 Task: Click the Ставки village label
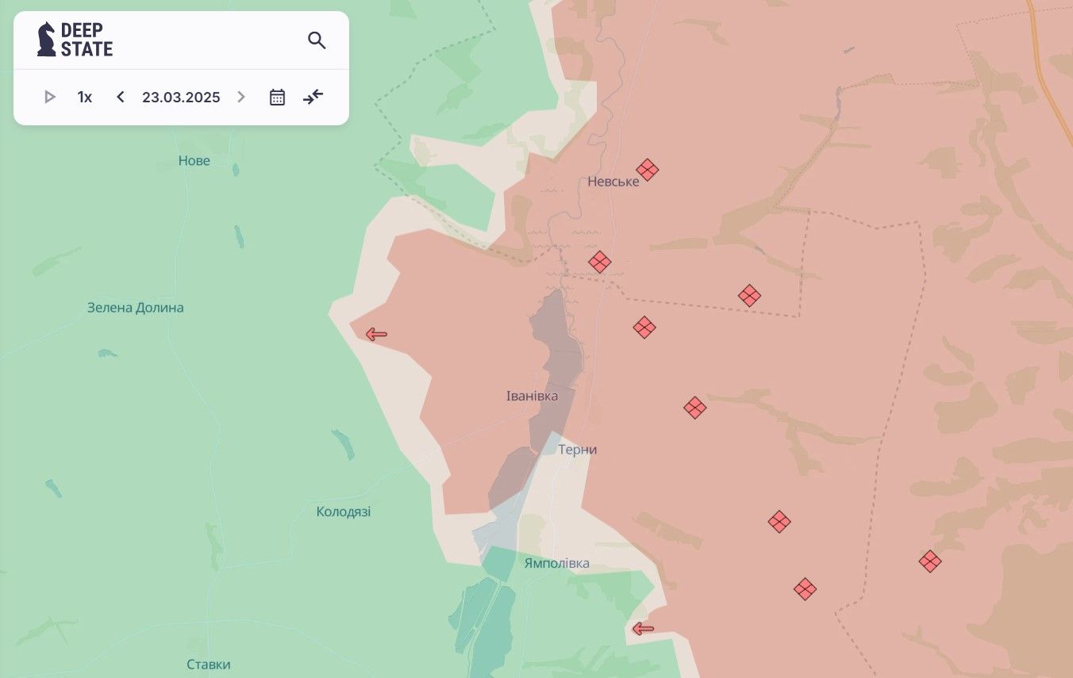tap(208, 665)
